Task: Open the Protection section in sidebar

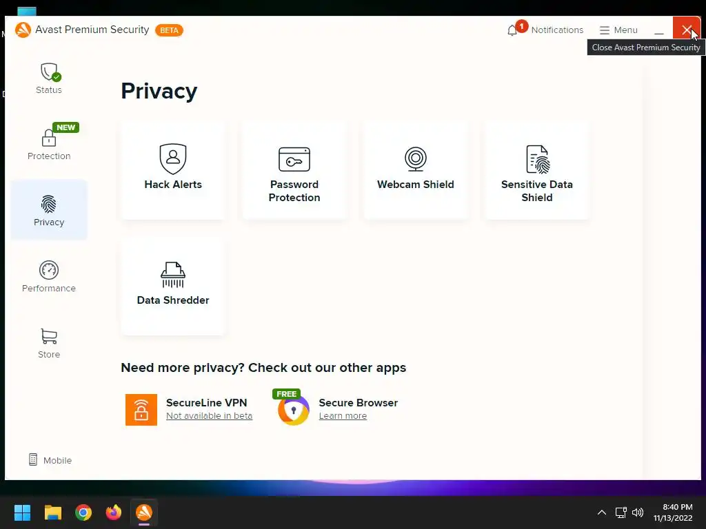Action: click(49, 144)
